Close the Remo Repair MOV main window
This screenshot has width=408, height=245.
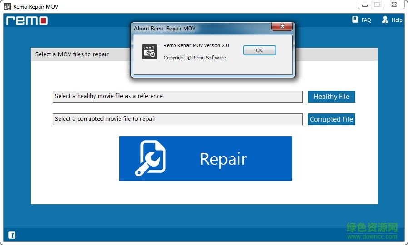[x=394, y=5]
